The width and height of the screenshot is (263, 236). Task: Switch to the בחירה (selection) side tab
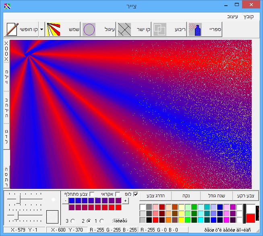pyautogui.click(x=6, y=108)
